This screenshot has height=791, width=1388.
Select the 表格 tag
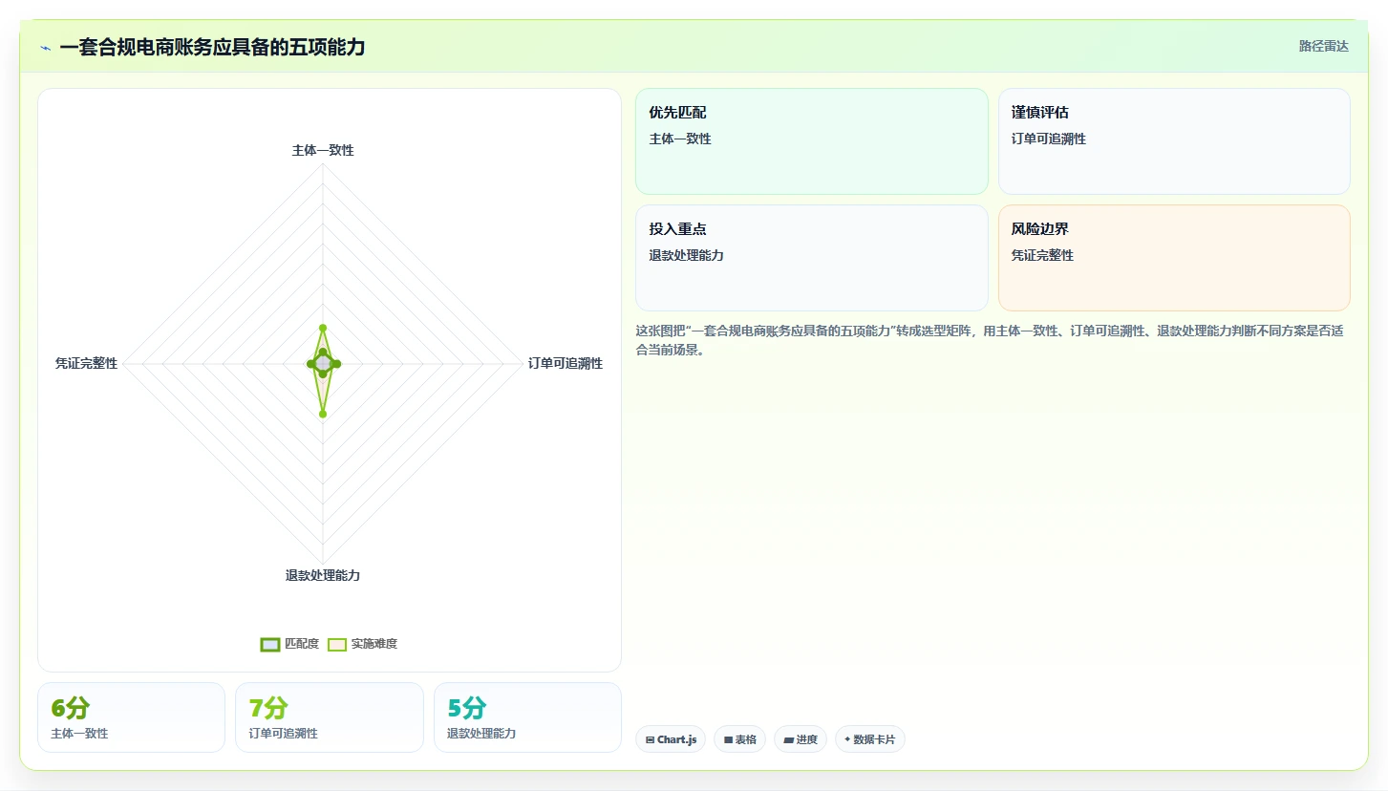(739, 739)
